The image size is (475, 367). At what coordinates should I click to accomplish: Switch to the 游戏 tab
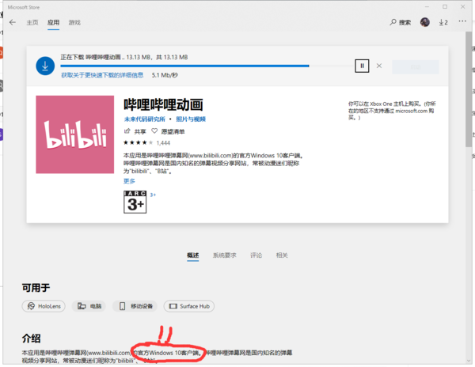point(74,22)
